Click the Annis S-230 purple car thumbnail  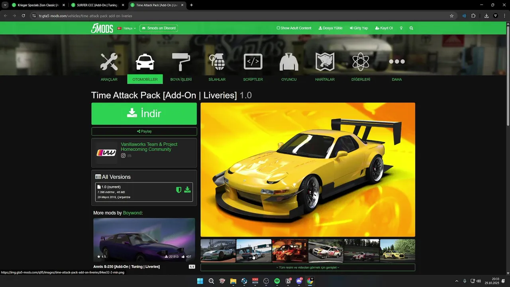pos(144,240)
